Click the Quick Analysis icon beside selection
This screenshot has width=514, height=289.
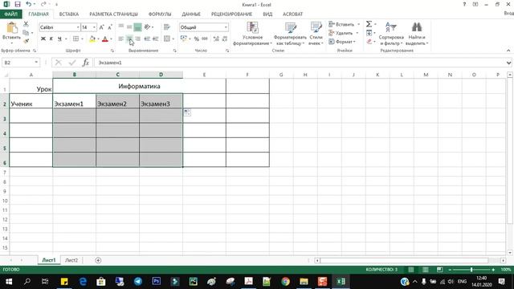187,112
